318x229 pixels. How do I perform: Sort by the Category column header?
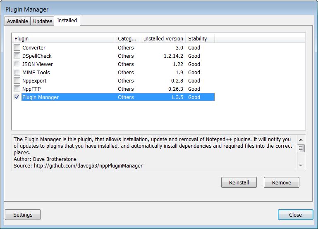(x=128, y=38)
